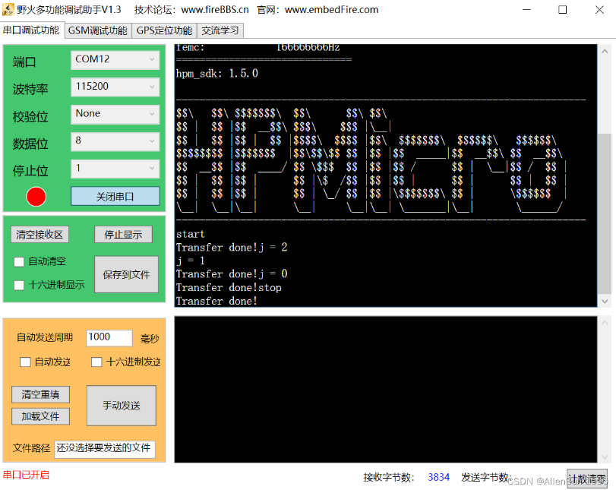
Task: Enable the 自动发送 checkbox
Action: (25, 362)
